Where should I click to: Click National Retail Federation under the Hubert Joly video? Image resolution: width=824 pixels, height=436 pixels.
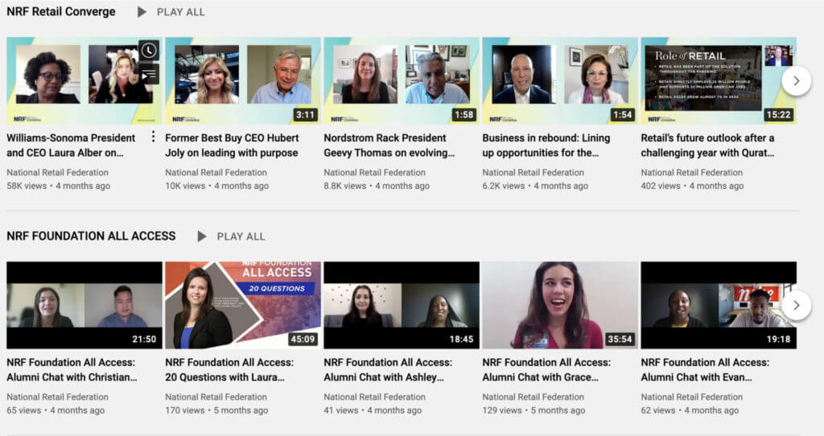coord(216,172)
